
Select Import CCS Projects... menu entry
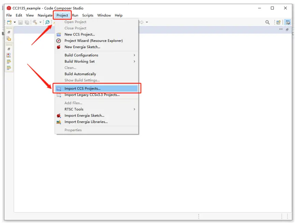click(x=97, y=89)
